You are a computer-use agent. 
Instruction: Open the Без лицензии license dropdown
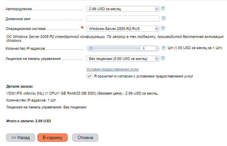pyautogui.click(x=123, y=58)
